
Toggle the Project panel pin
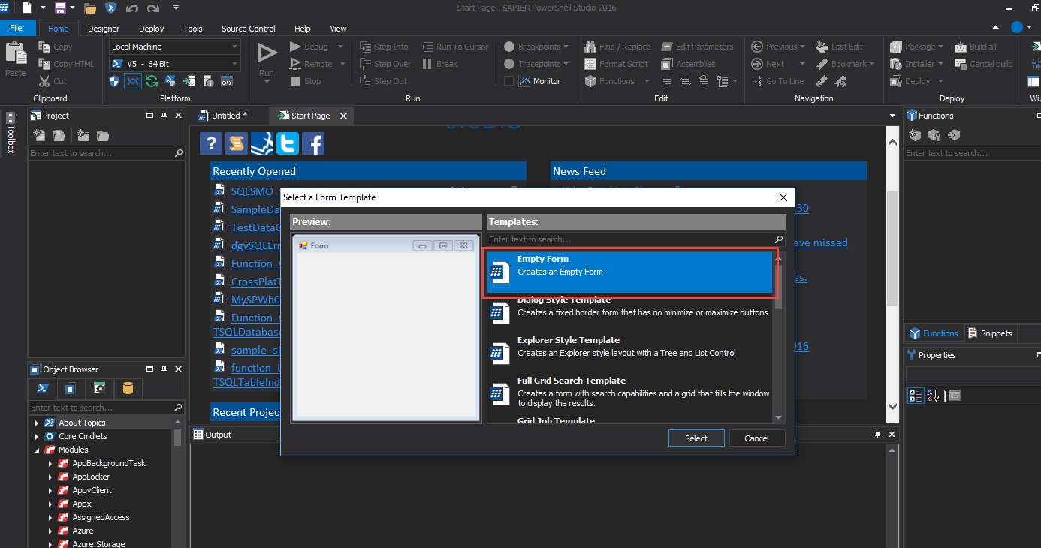(164, 116)
